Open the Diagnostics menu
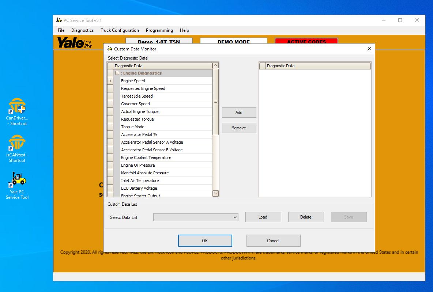The image size is (433, 292). coord(82,30)
